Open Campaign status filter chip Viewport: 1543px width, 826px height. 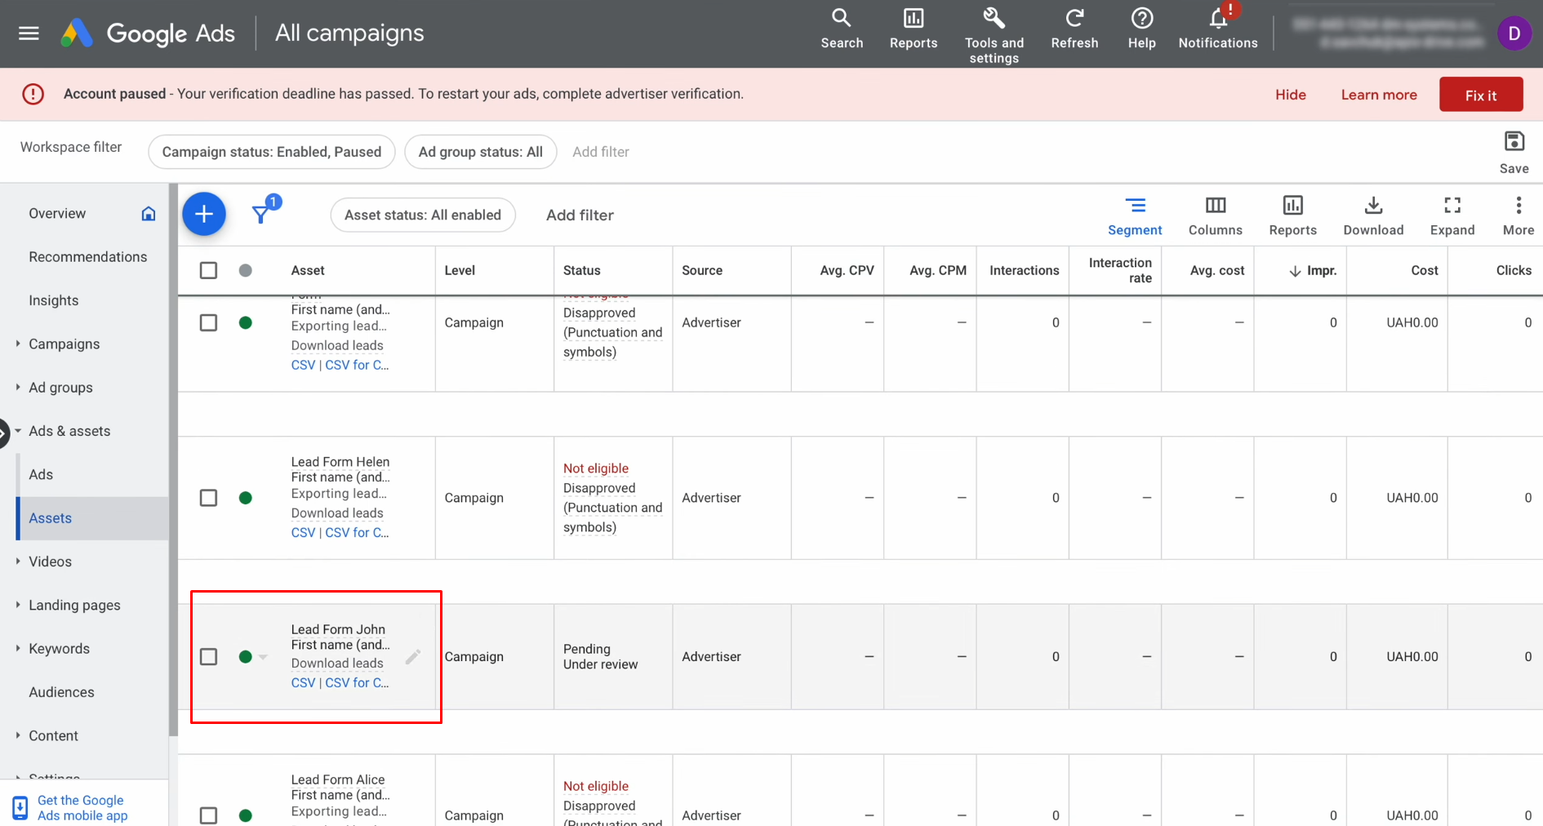click(271, 152)
